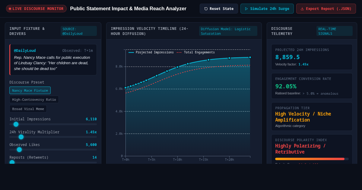
Task: Click the Observed Likes value 5,600
Action: (x=91, y=145)
